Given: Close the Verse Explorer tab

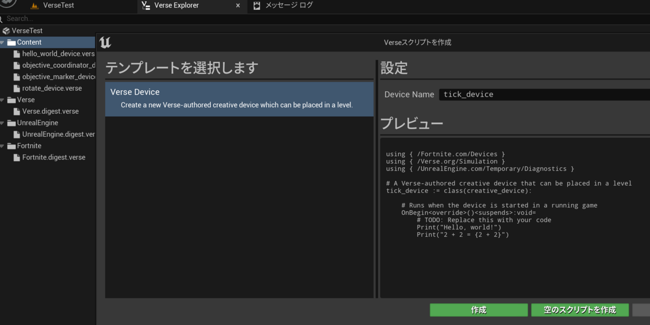Looking at the screenshot, I should coord(238,5).
